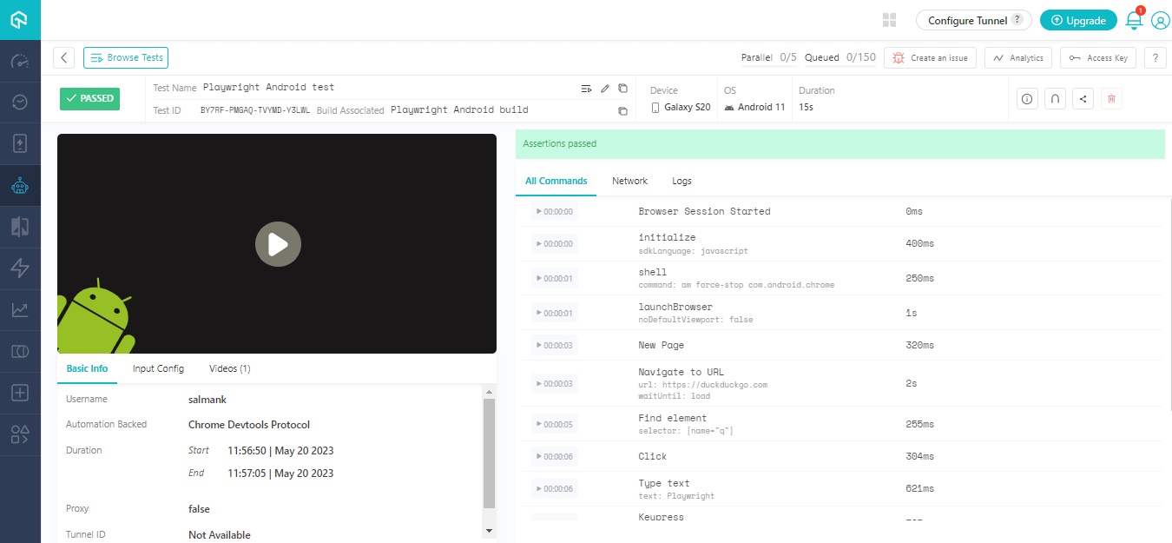Share the test using the share icon
The image size is (1172, 543).
[x=1083, y=98]
